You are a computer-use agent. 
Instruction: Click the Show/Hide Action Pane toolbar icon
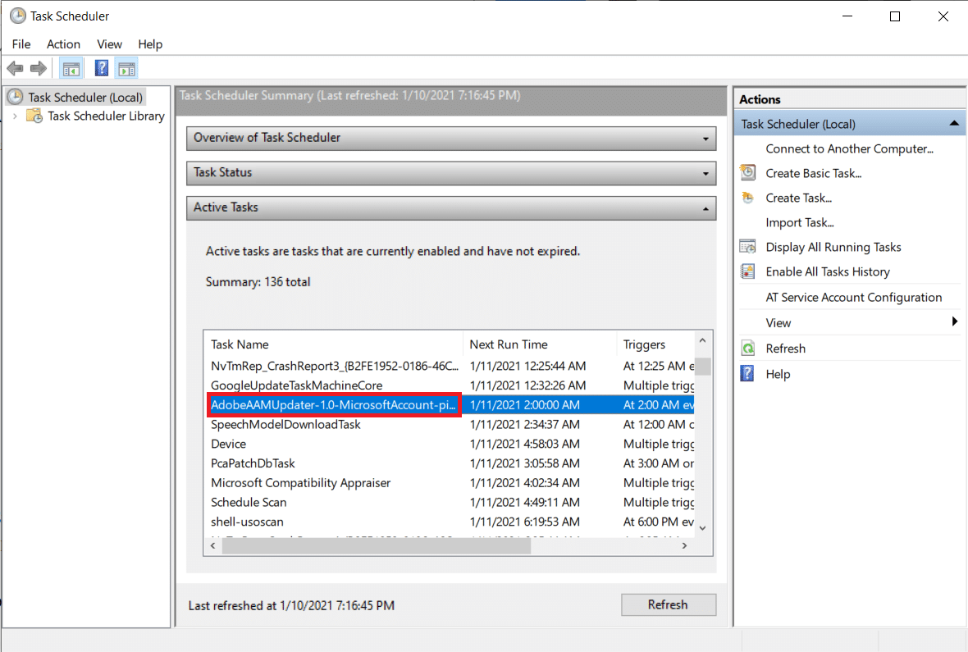pyautogui.click(x=126, y=68)
